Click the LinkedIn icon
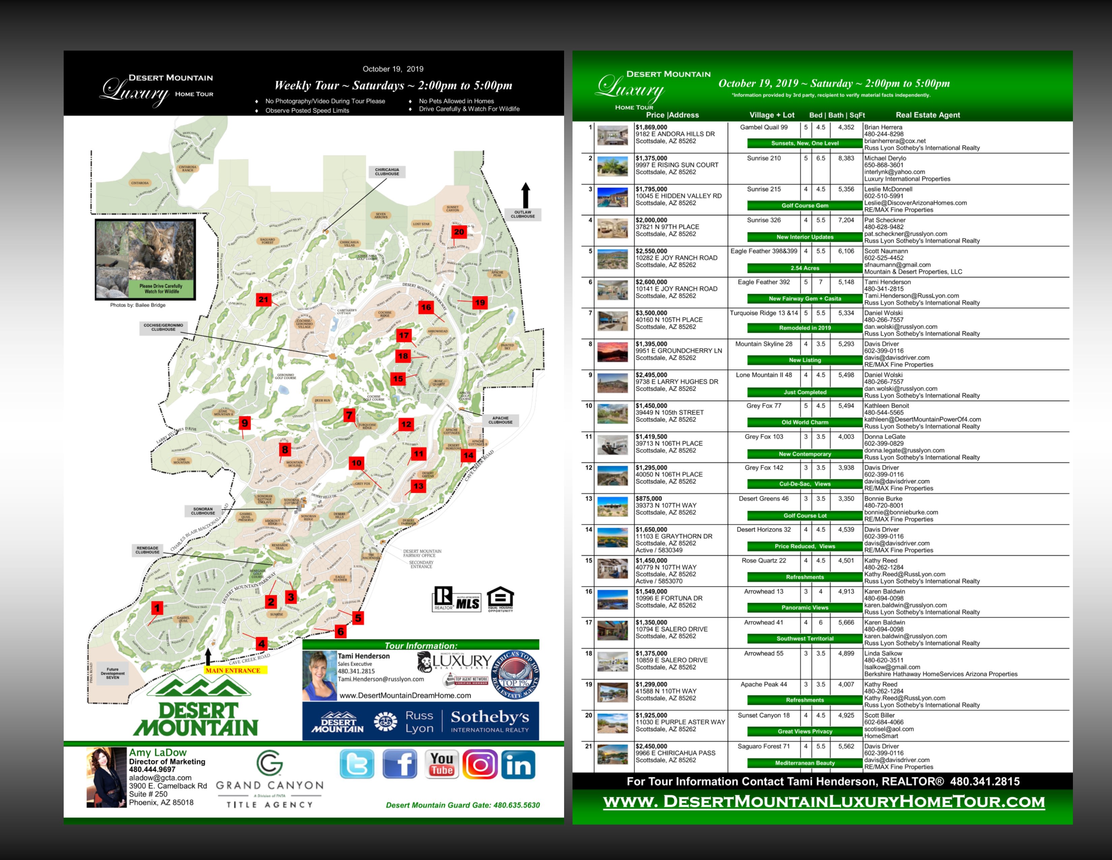 pos(518,764)
